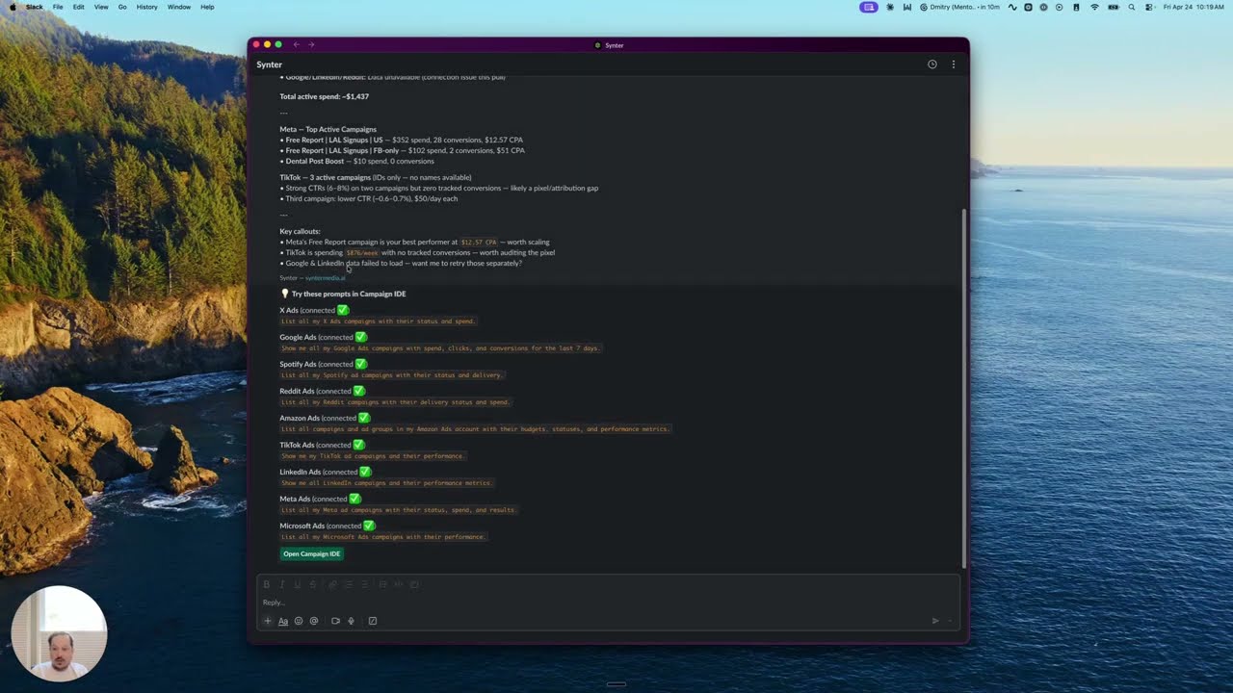Open the File menu
Image resolution: width=1233 pixels, height=693 pixels.
tap(58, 7)
